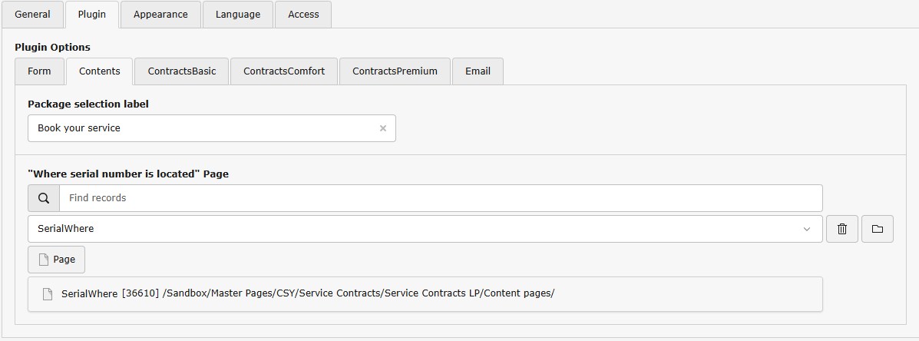The width and height of the screenshot is (919, 341).
Task: Click the Page button
Action: tap(56, 260)
